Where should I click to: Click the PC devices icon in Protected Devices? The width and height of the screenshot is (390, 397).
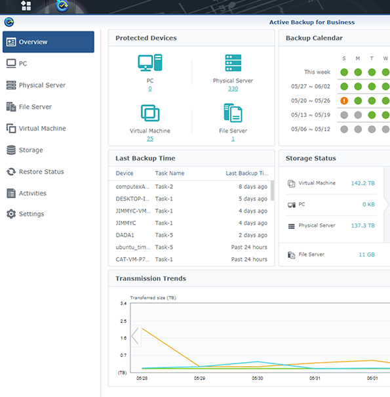click(150, 62)
